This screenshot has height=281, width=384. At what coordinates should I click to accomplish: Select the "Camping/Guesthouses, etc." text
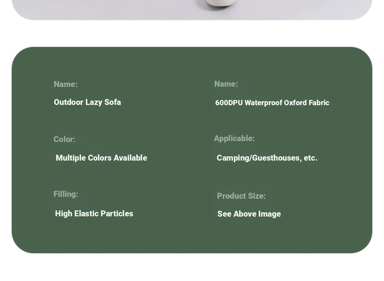click(267, 158)
